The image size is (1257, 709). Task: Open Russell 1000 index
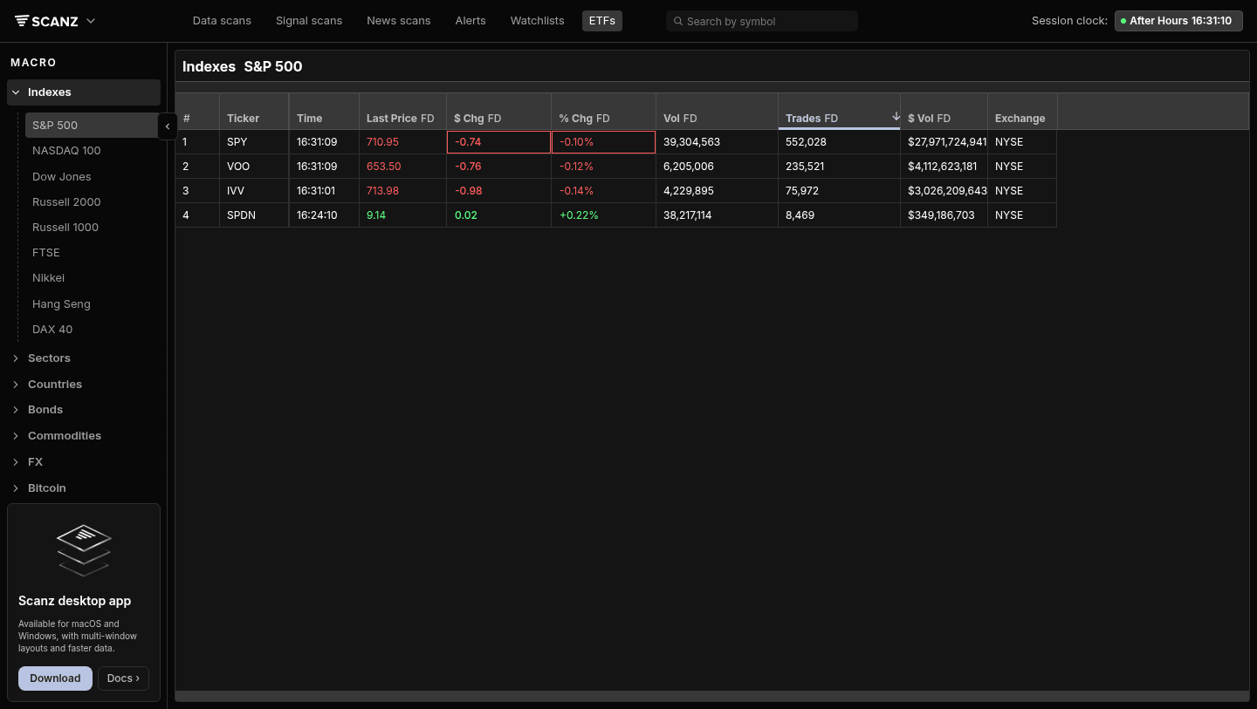coord(65,228)
